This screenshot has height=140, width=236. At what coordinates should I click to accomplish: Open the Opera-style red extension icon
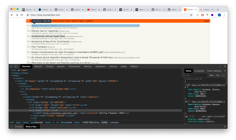tap(202, 15)
